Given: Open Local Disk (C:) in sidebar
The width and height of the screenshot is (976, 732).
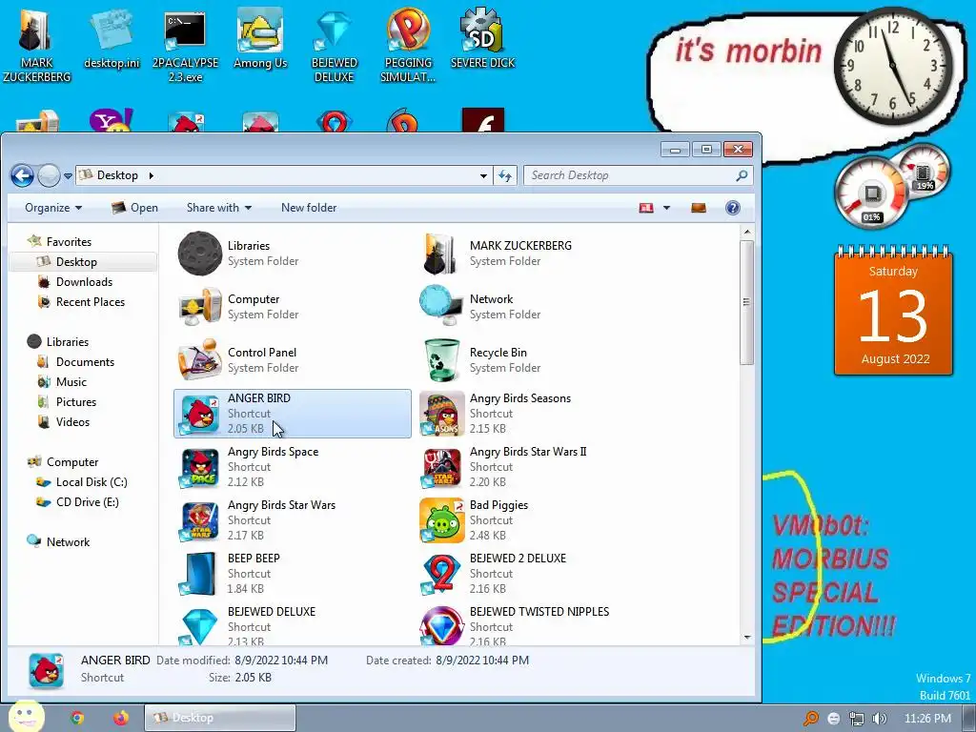Looking at the screenshot, I should click(91, 481).
